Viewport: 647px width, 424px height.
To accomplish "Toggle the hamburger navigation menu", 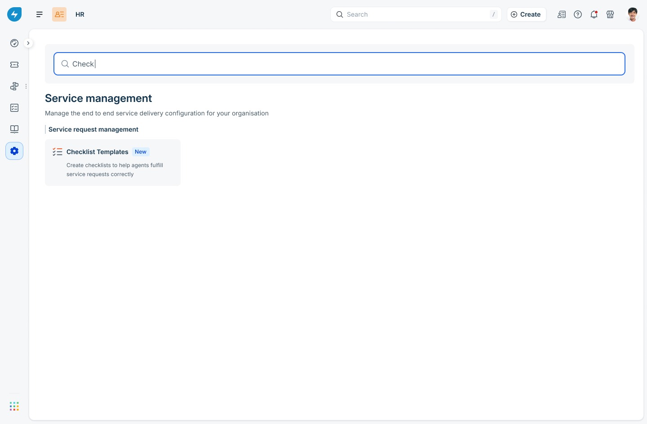I will [40, 14].
